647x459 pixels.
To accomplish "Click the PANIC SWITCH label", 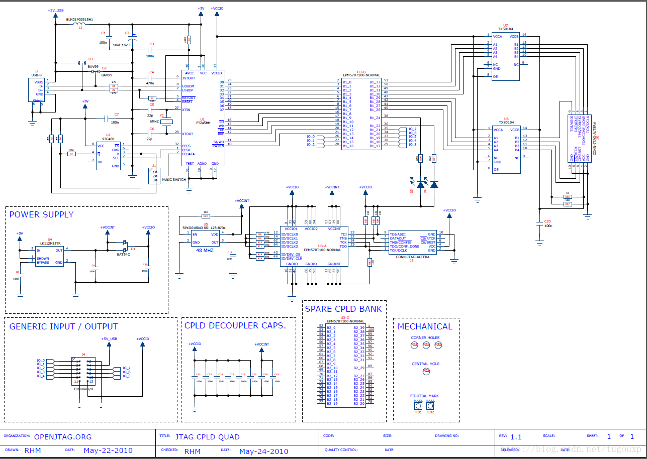I will [x=173, y=179].
